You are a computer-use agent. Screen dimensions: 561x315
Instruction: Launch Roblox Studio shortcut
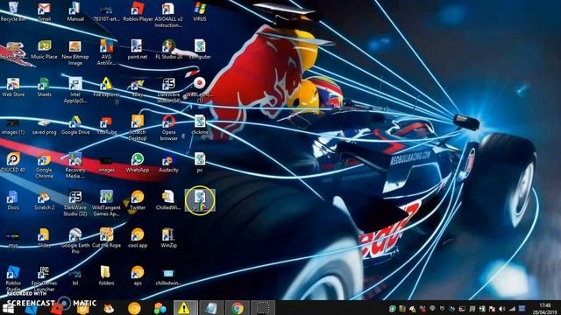pyautogui.click(x=13, y=279)
